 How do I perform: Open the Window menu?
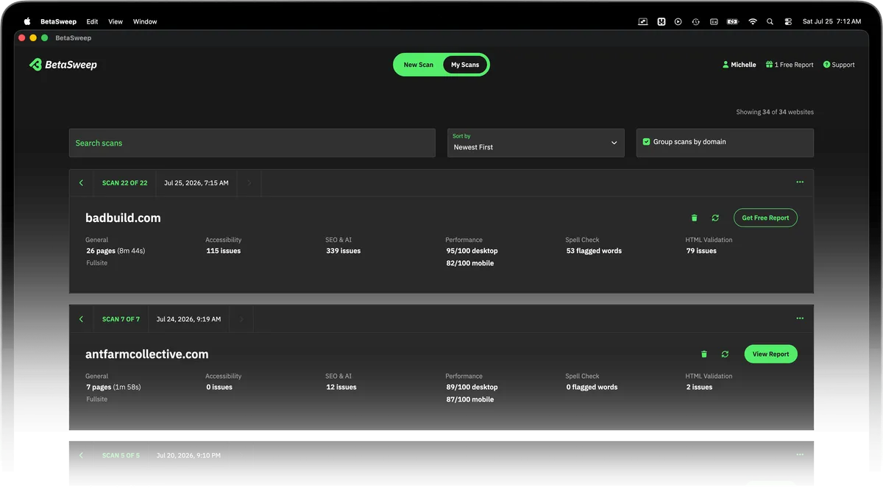tap(145, 21)
